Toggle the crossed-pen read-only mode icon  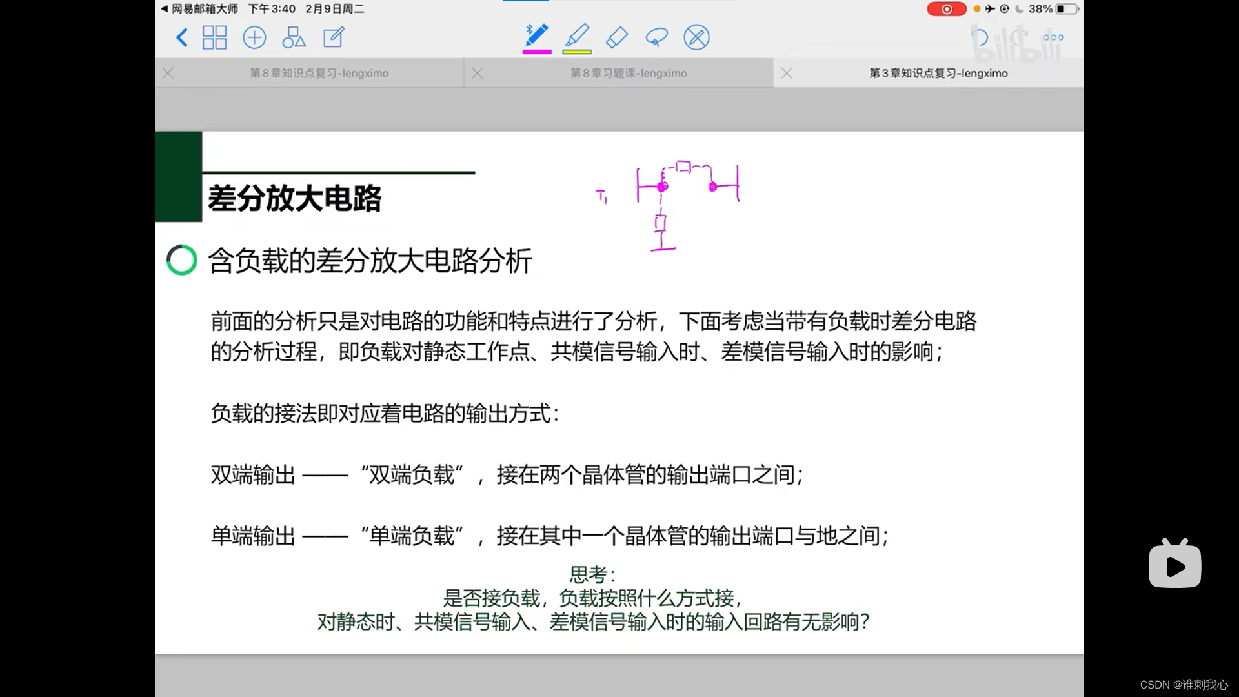click(x=696, y=37)
